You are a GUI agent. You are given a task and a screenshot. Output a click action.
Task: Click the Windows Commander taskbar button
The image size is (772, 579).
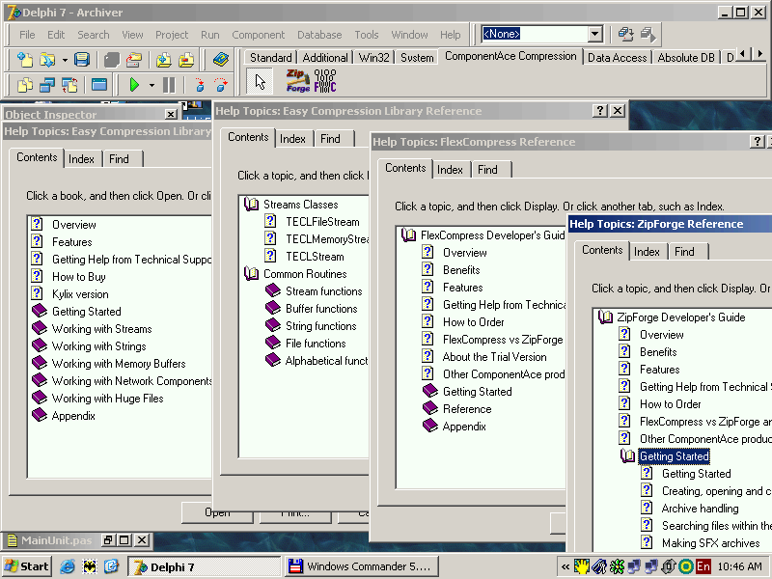361,566
